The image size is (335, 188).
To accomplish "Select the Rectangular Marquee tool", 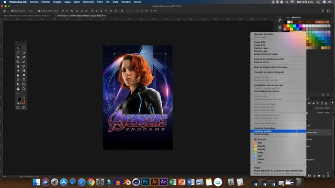I will coord(24,48).
